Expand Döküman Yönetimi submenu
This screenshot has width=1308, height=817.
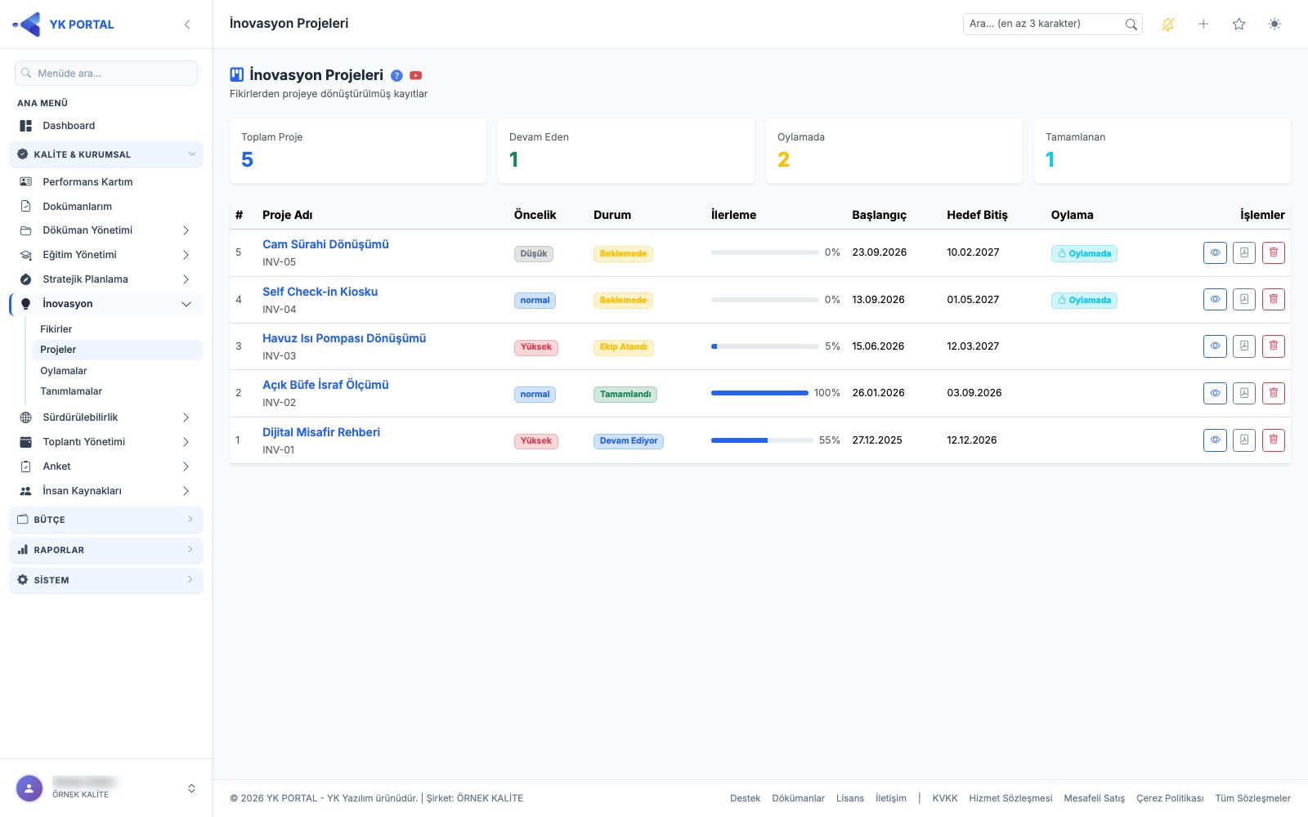pyautogui.click(x=106, y=230)
